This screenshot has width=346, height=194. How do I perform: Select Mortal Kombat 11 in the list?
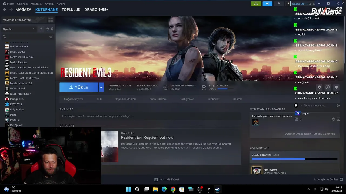[21, 83]
